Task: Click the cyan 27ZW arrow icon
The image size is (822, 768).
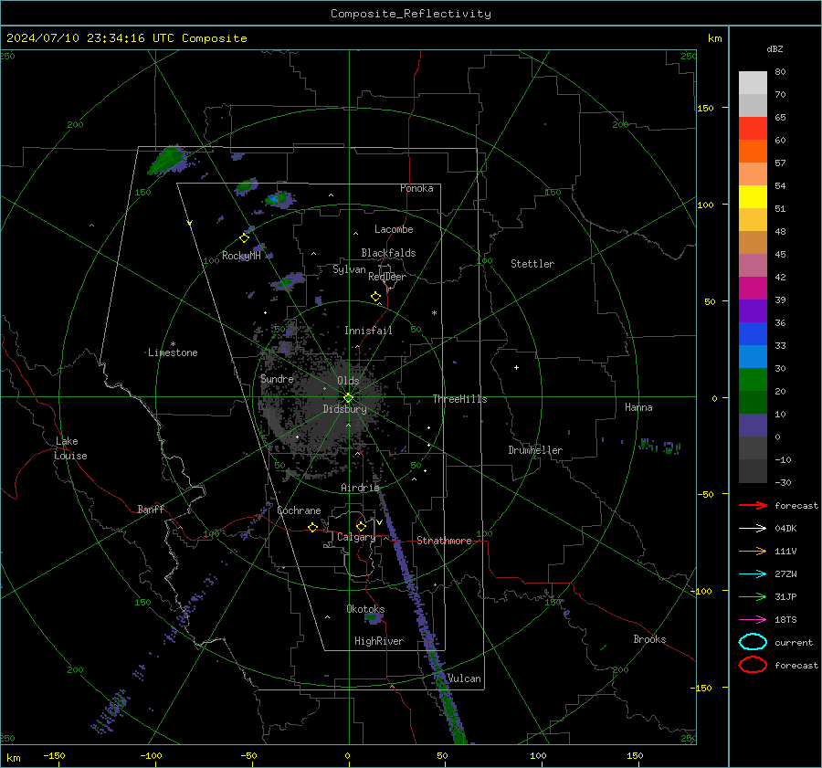Action: click(753, 574)
